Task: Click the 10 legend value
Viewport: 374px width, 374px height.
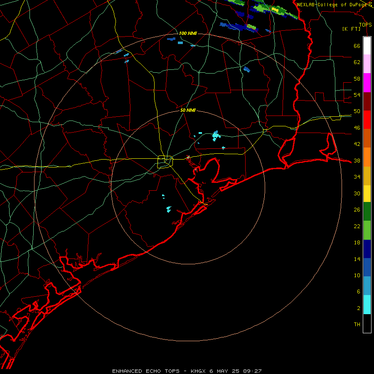Action: tap(357, 275)
